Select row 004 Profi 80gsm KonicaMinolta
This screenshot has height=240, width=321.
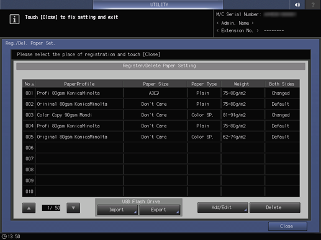(161, 126)
